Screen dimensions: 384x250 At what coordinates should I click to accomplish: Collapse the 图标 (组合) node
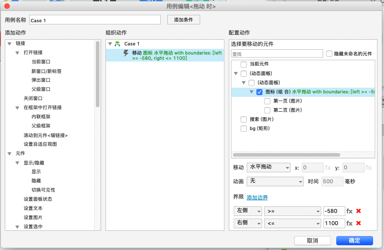(251, 92)
